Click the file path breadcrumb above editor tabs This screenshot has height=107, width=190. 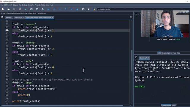pos(23,13)
